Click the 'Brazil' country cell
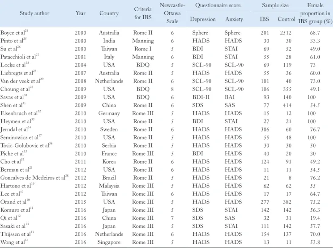Image resolution: width=334 pixels, height=248 pixels. coord(109,178)
